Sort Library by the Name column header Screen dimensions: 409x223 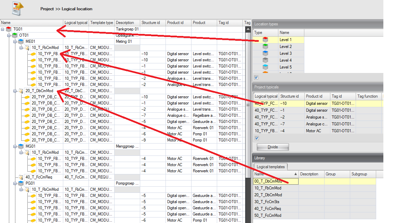coord(276,174)
